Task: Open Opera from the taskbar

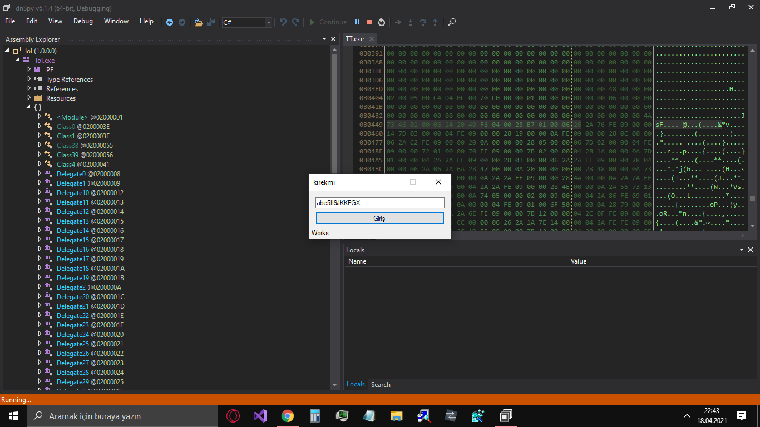Action: (x=234, y=416)
